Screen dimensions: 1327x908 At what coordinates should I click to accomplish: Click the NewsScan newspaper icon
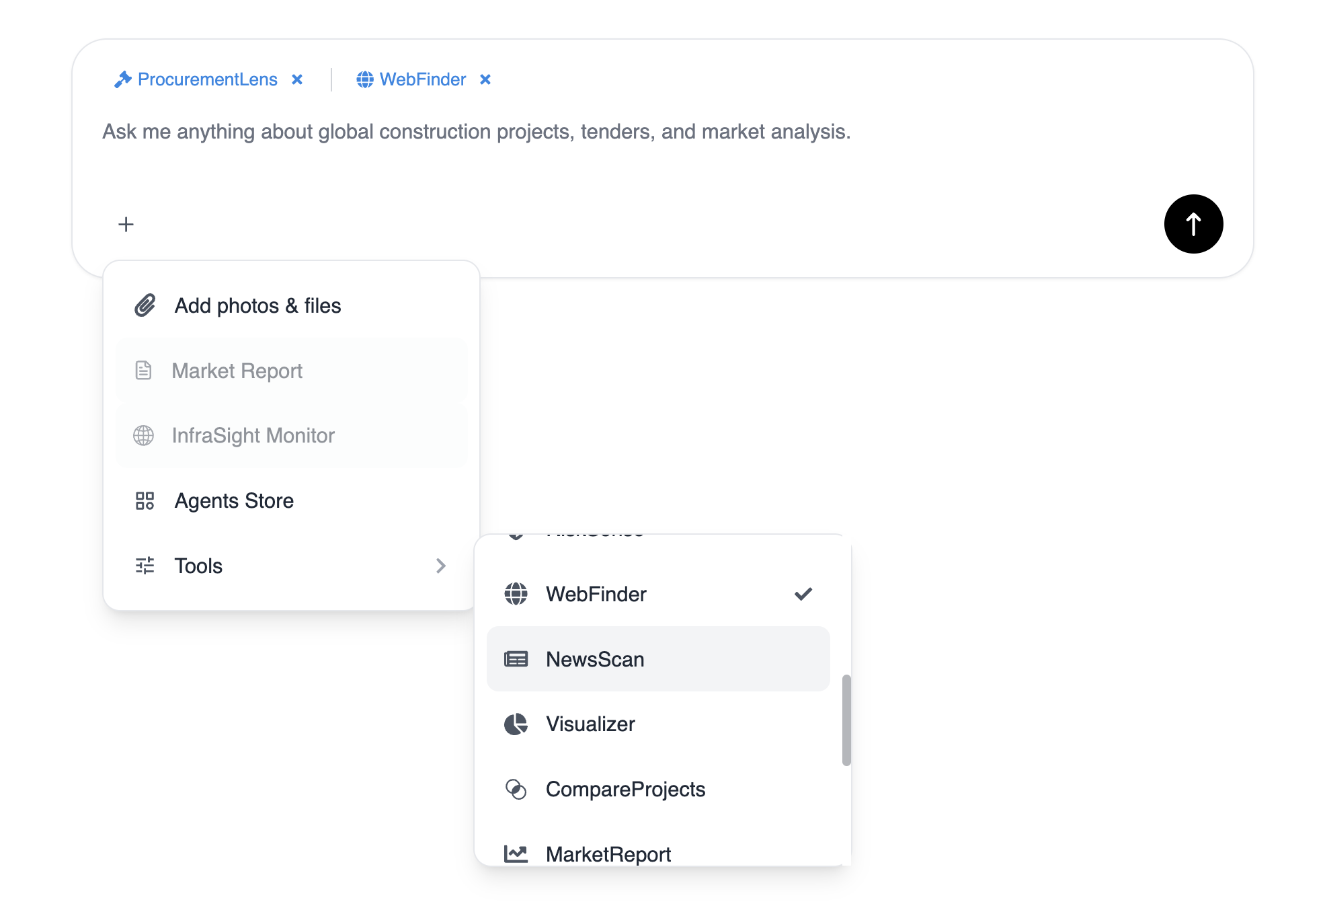coord(516,659)
